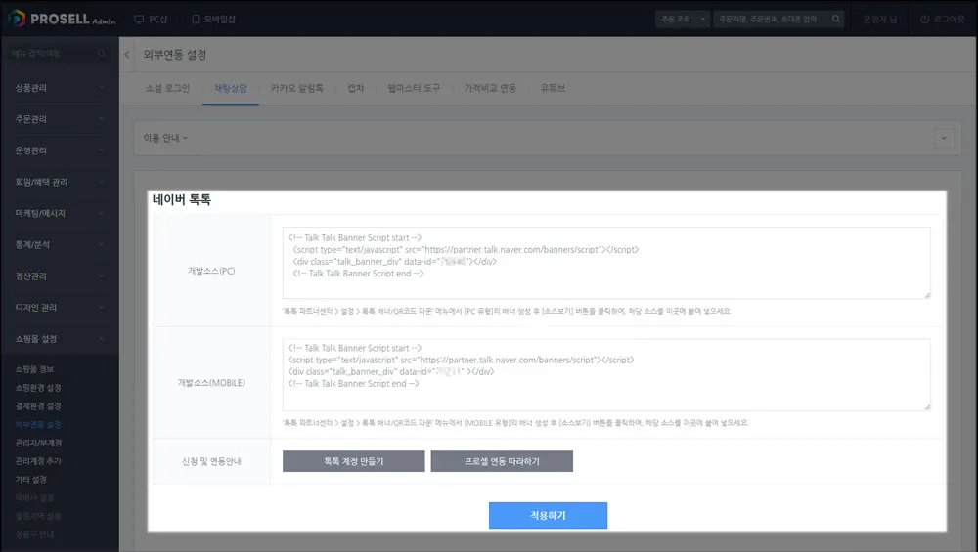Image resolution: width=978 pixels, height=552 pixels.
Task: Click the search magnifier icon in the top bar
Action: tap(836, 20)
